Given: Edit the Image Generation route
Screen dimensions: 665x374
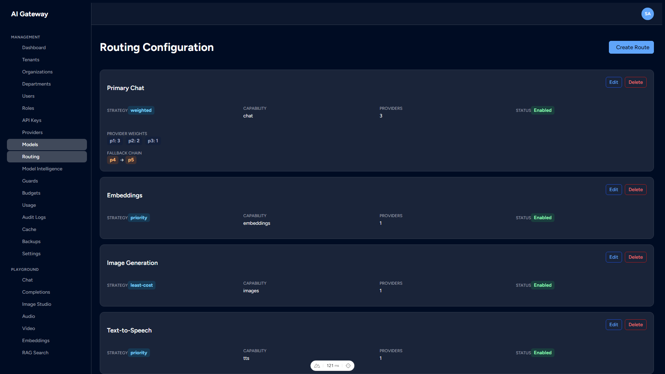Looking at the screenshot, I should click(613, 257).
